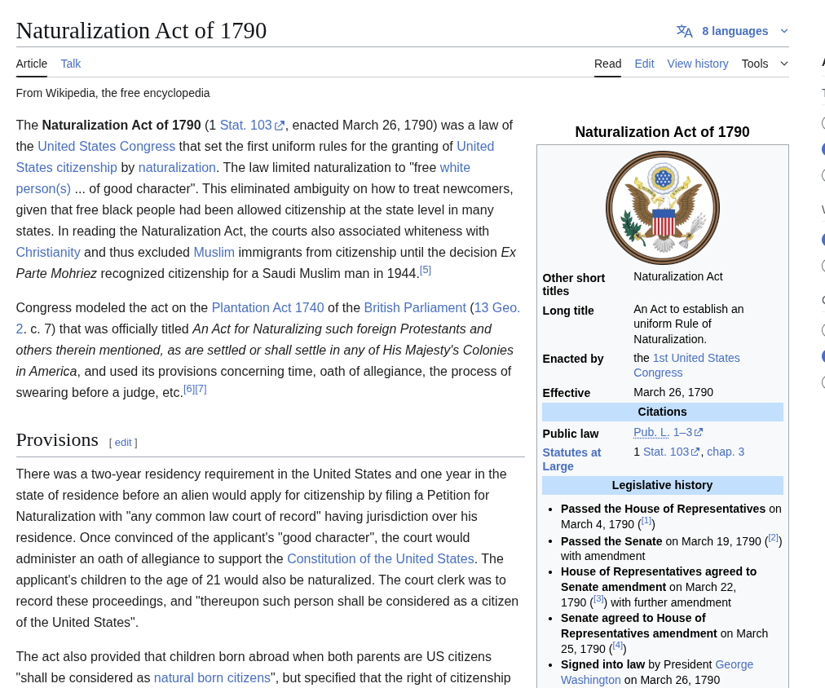
Task: Jump to infobox reference [3]
Action: pyautogui.click(x=598, y=598)
